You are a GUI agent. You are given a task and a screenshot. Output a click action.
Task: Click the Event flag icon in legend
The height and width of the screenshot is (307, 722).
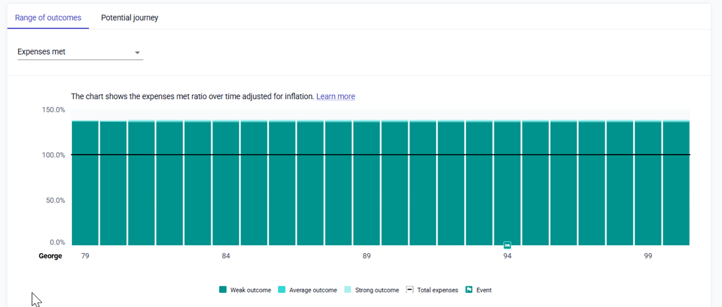coord(469,290)
